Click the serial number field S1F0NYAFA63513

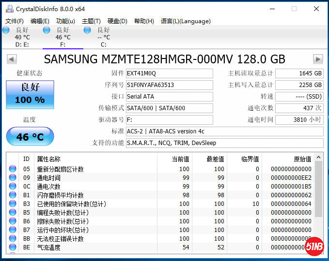(169, 85)
